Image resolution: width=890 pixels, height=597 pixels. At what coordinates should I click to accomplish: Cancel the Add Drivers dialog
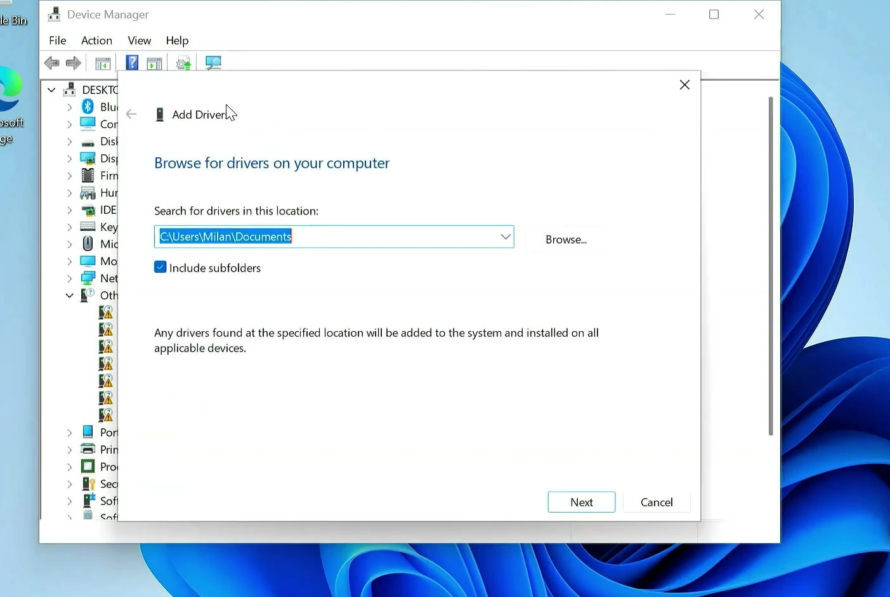point(657,502)
